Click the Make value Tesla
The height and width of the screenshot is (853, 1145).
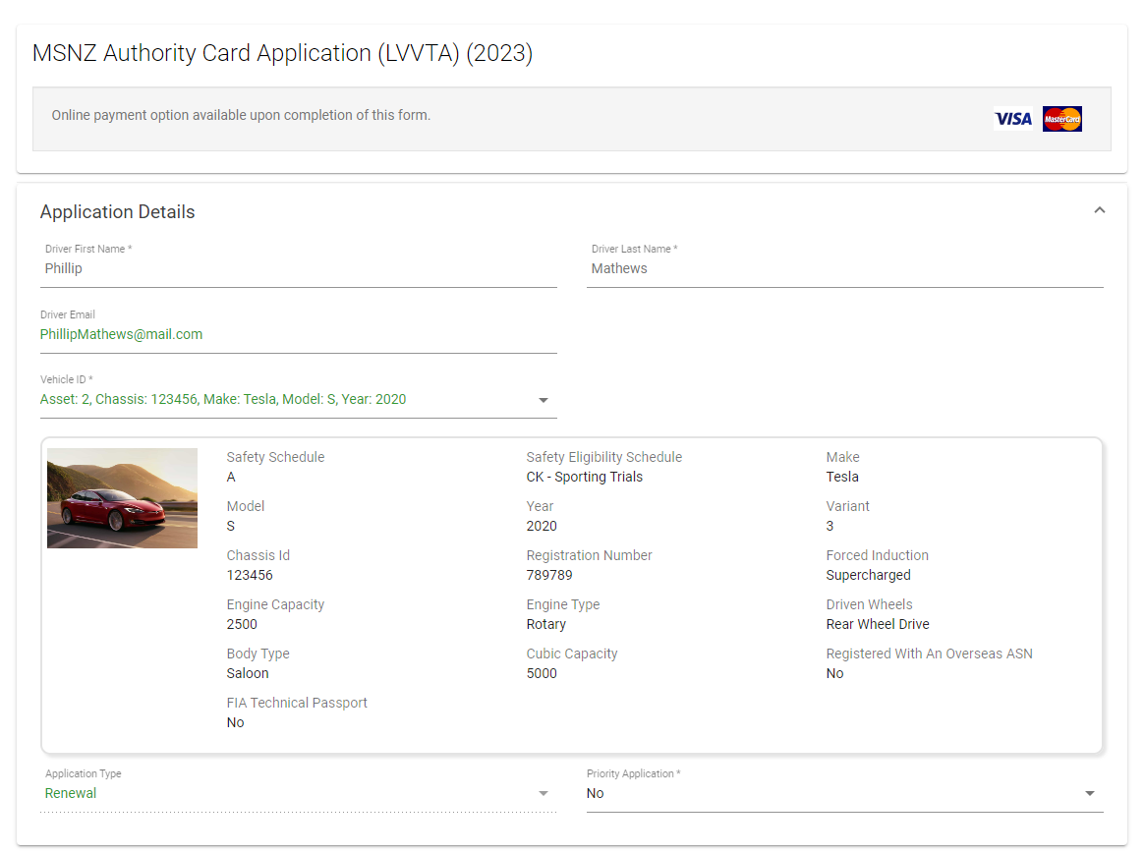click(x=842, y=477)
